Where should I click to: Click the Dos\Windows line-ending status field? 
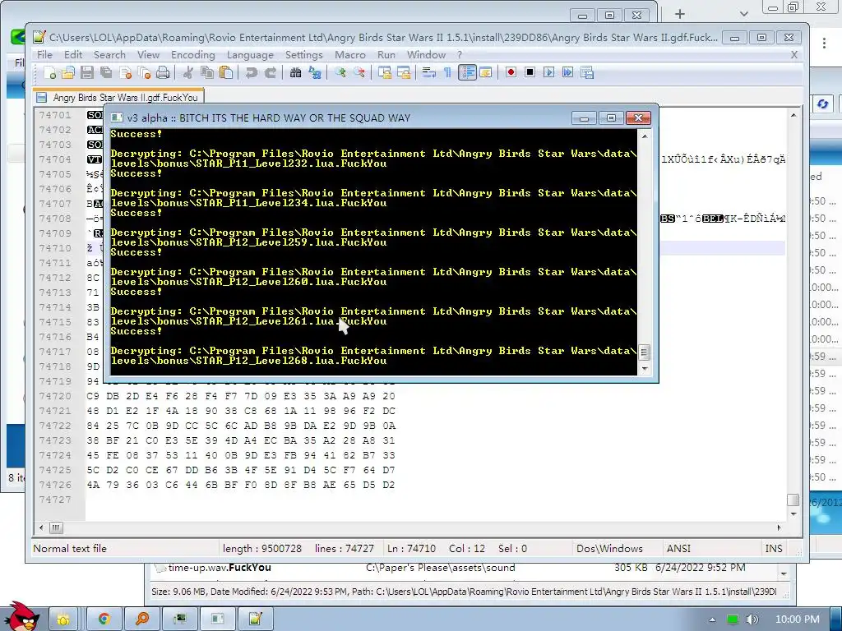tap(609, 548)
